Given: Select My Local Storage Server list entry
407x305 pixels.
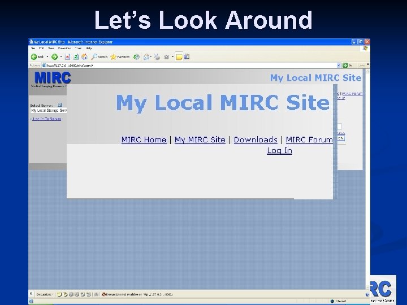Looking at the screenshot, I should 49,111.
